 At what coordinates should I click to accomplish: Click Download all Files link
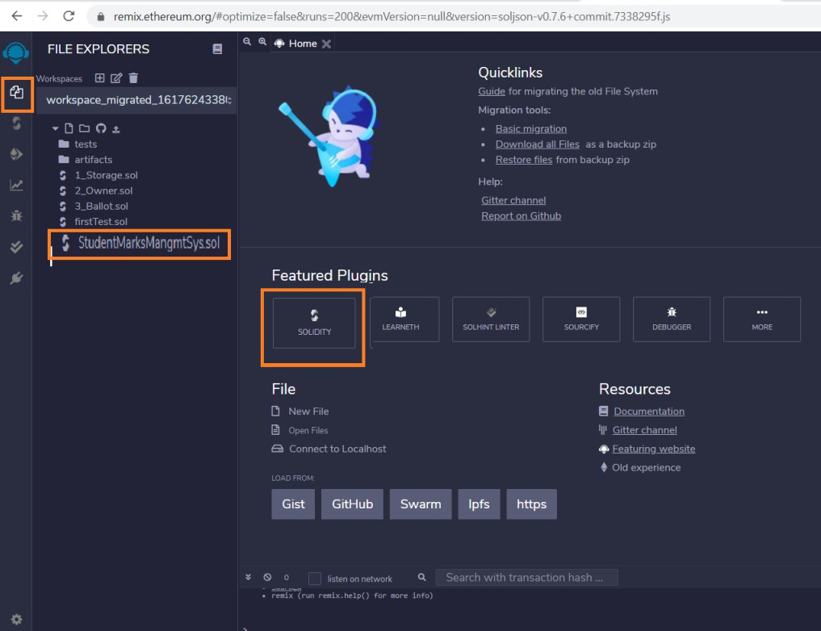coord(537,144)
